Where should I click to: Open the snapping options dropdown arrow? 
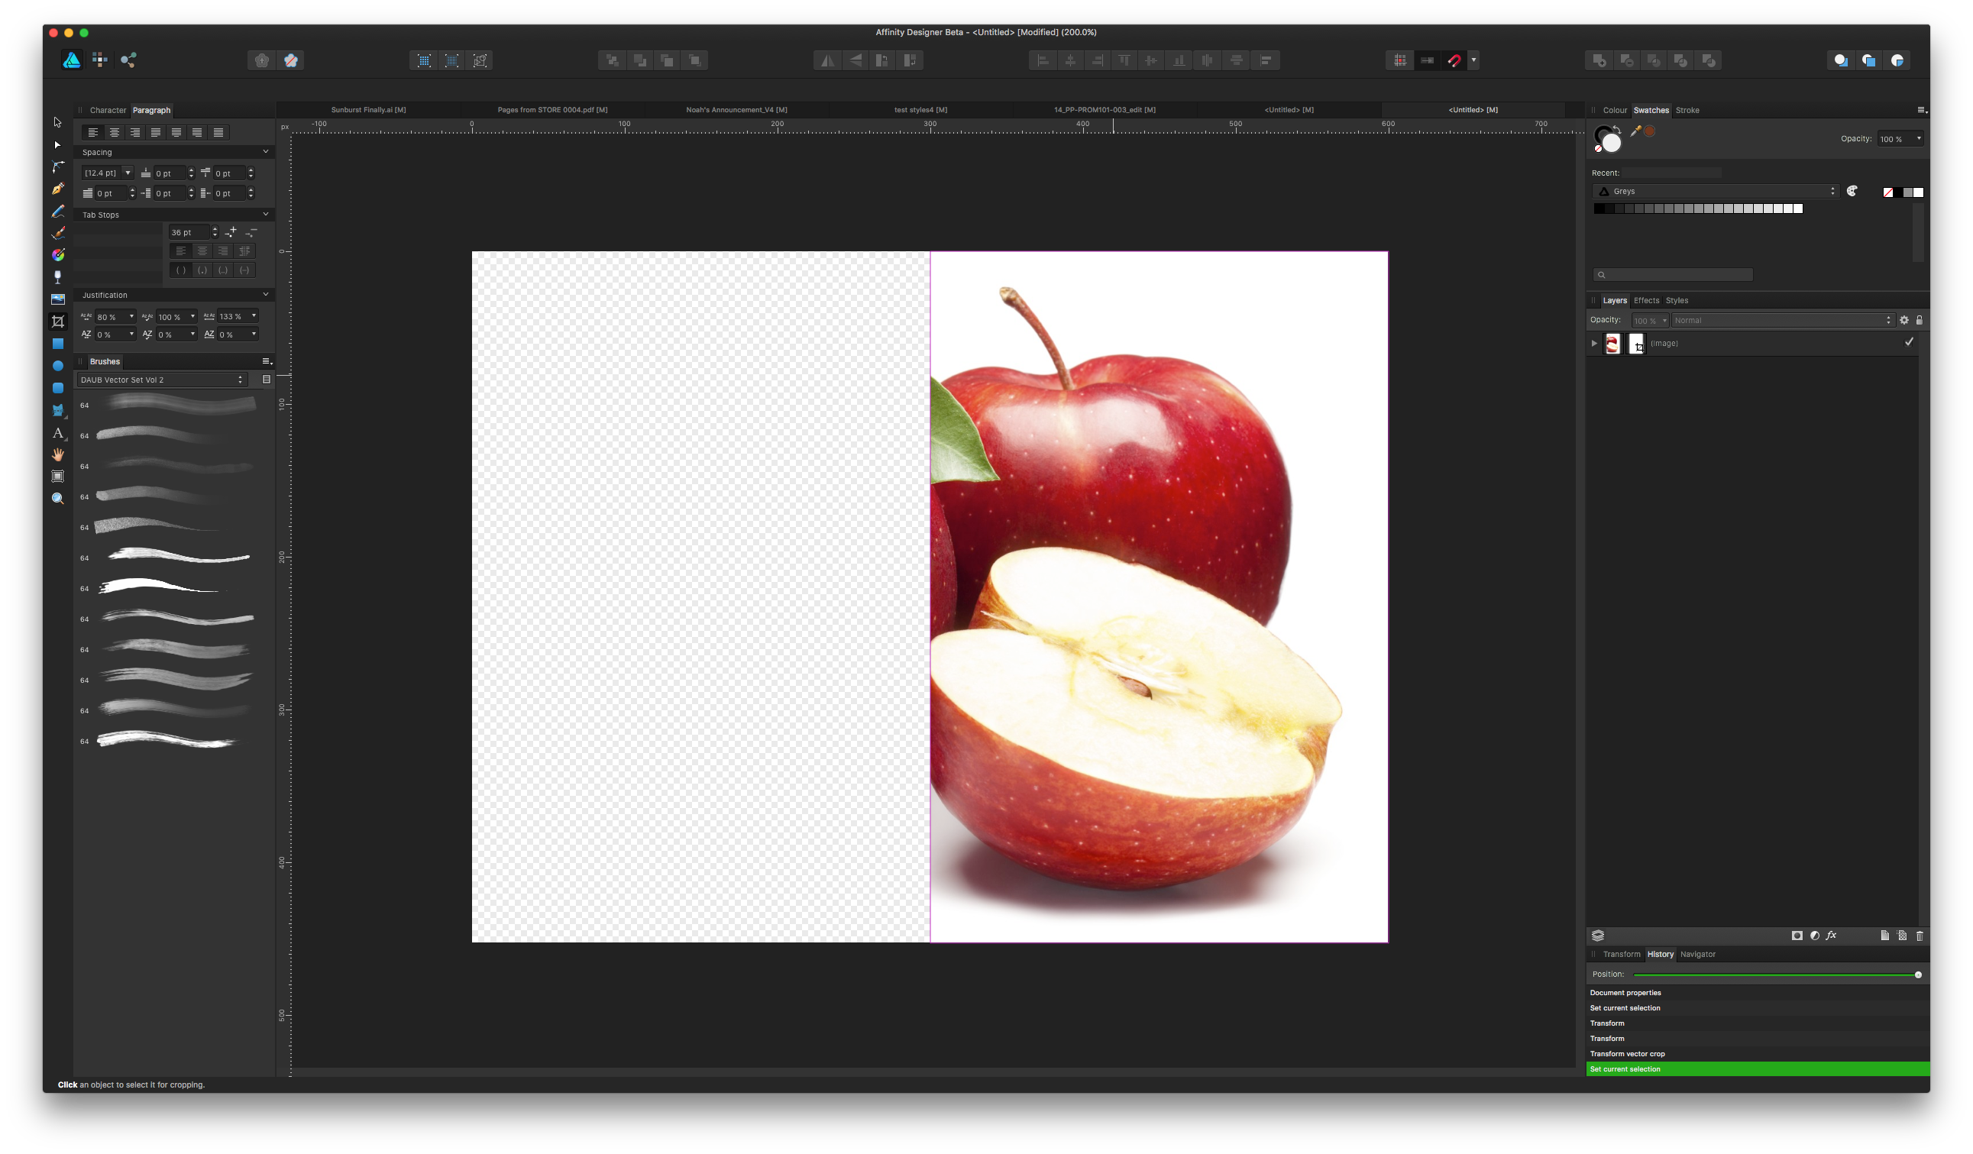1473,60
